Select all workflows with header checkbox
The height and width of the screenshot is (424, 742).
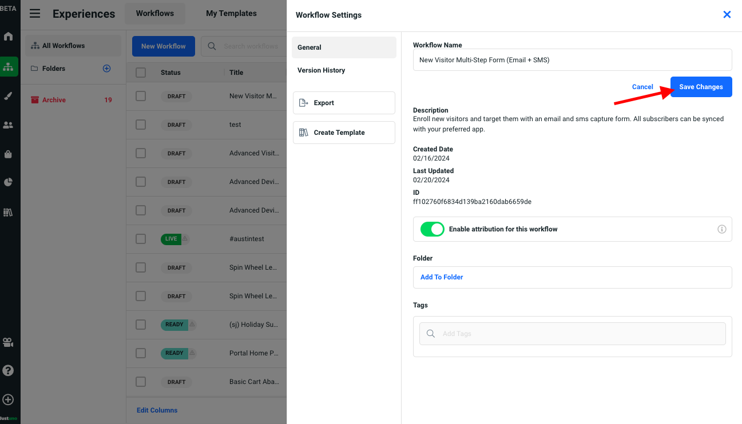[141, 73]
